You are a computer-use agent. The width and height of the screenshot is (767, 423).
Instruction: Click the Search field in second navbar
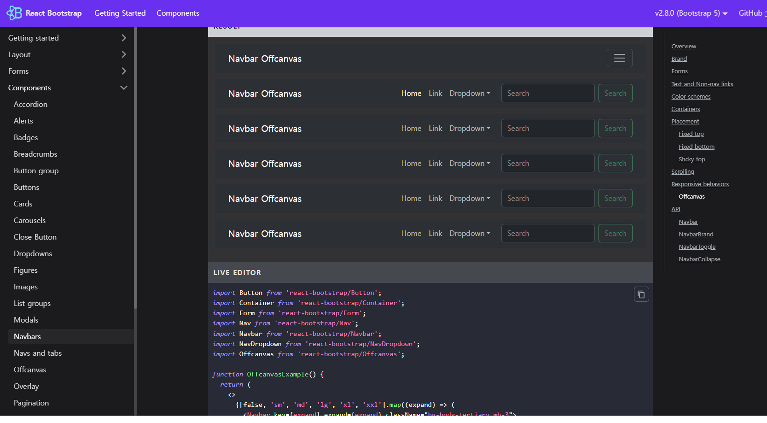tap(548, 93)
